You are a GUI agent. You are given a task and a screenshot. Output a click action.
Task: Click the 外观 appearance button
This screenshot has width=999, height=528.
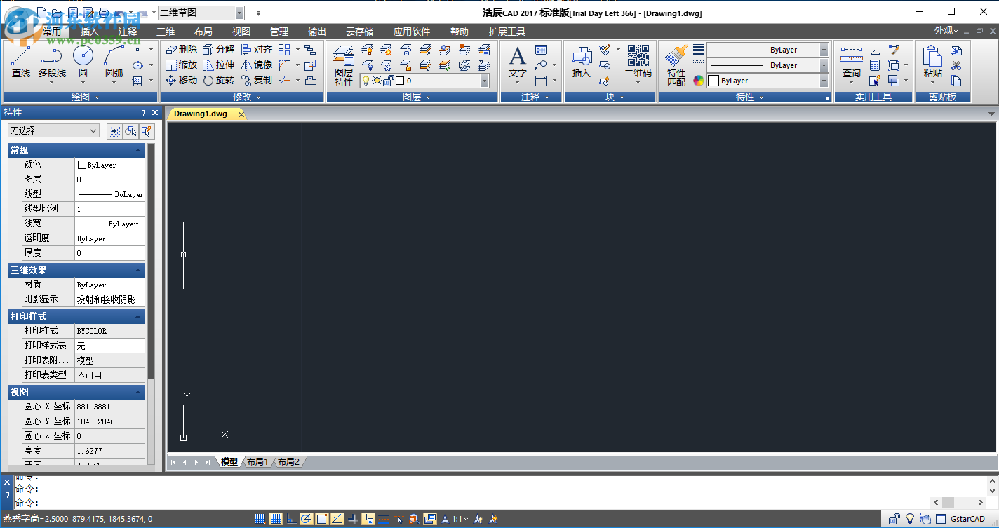tap(944, 31)
